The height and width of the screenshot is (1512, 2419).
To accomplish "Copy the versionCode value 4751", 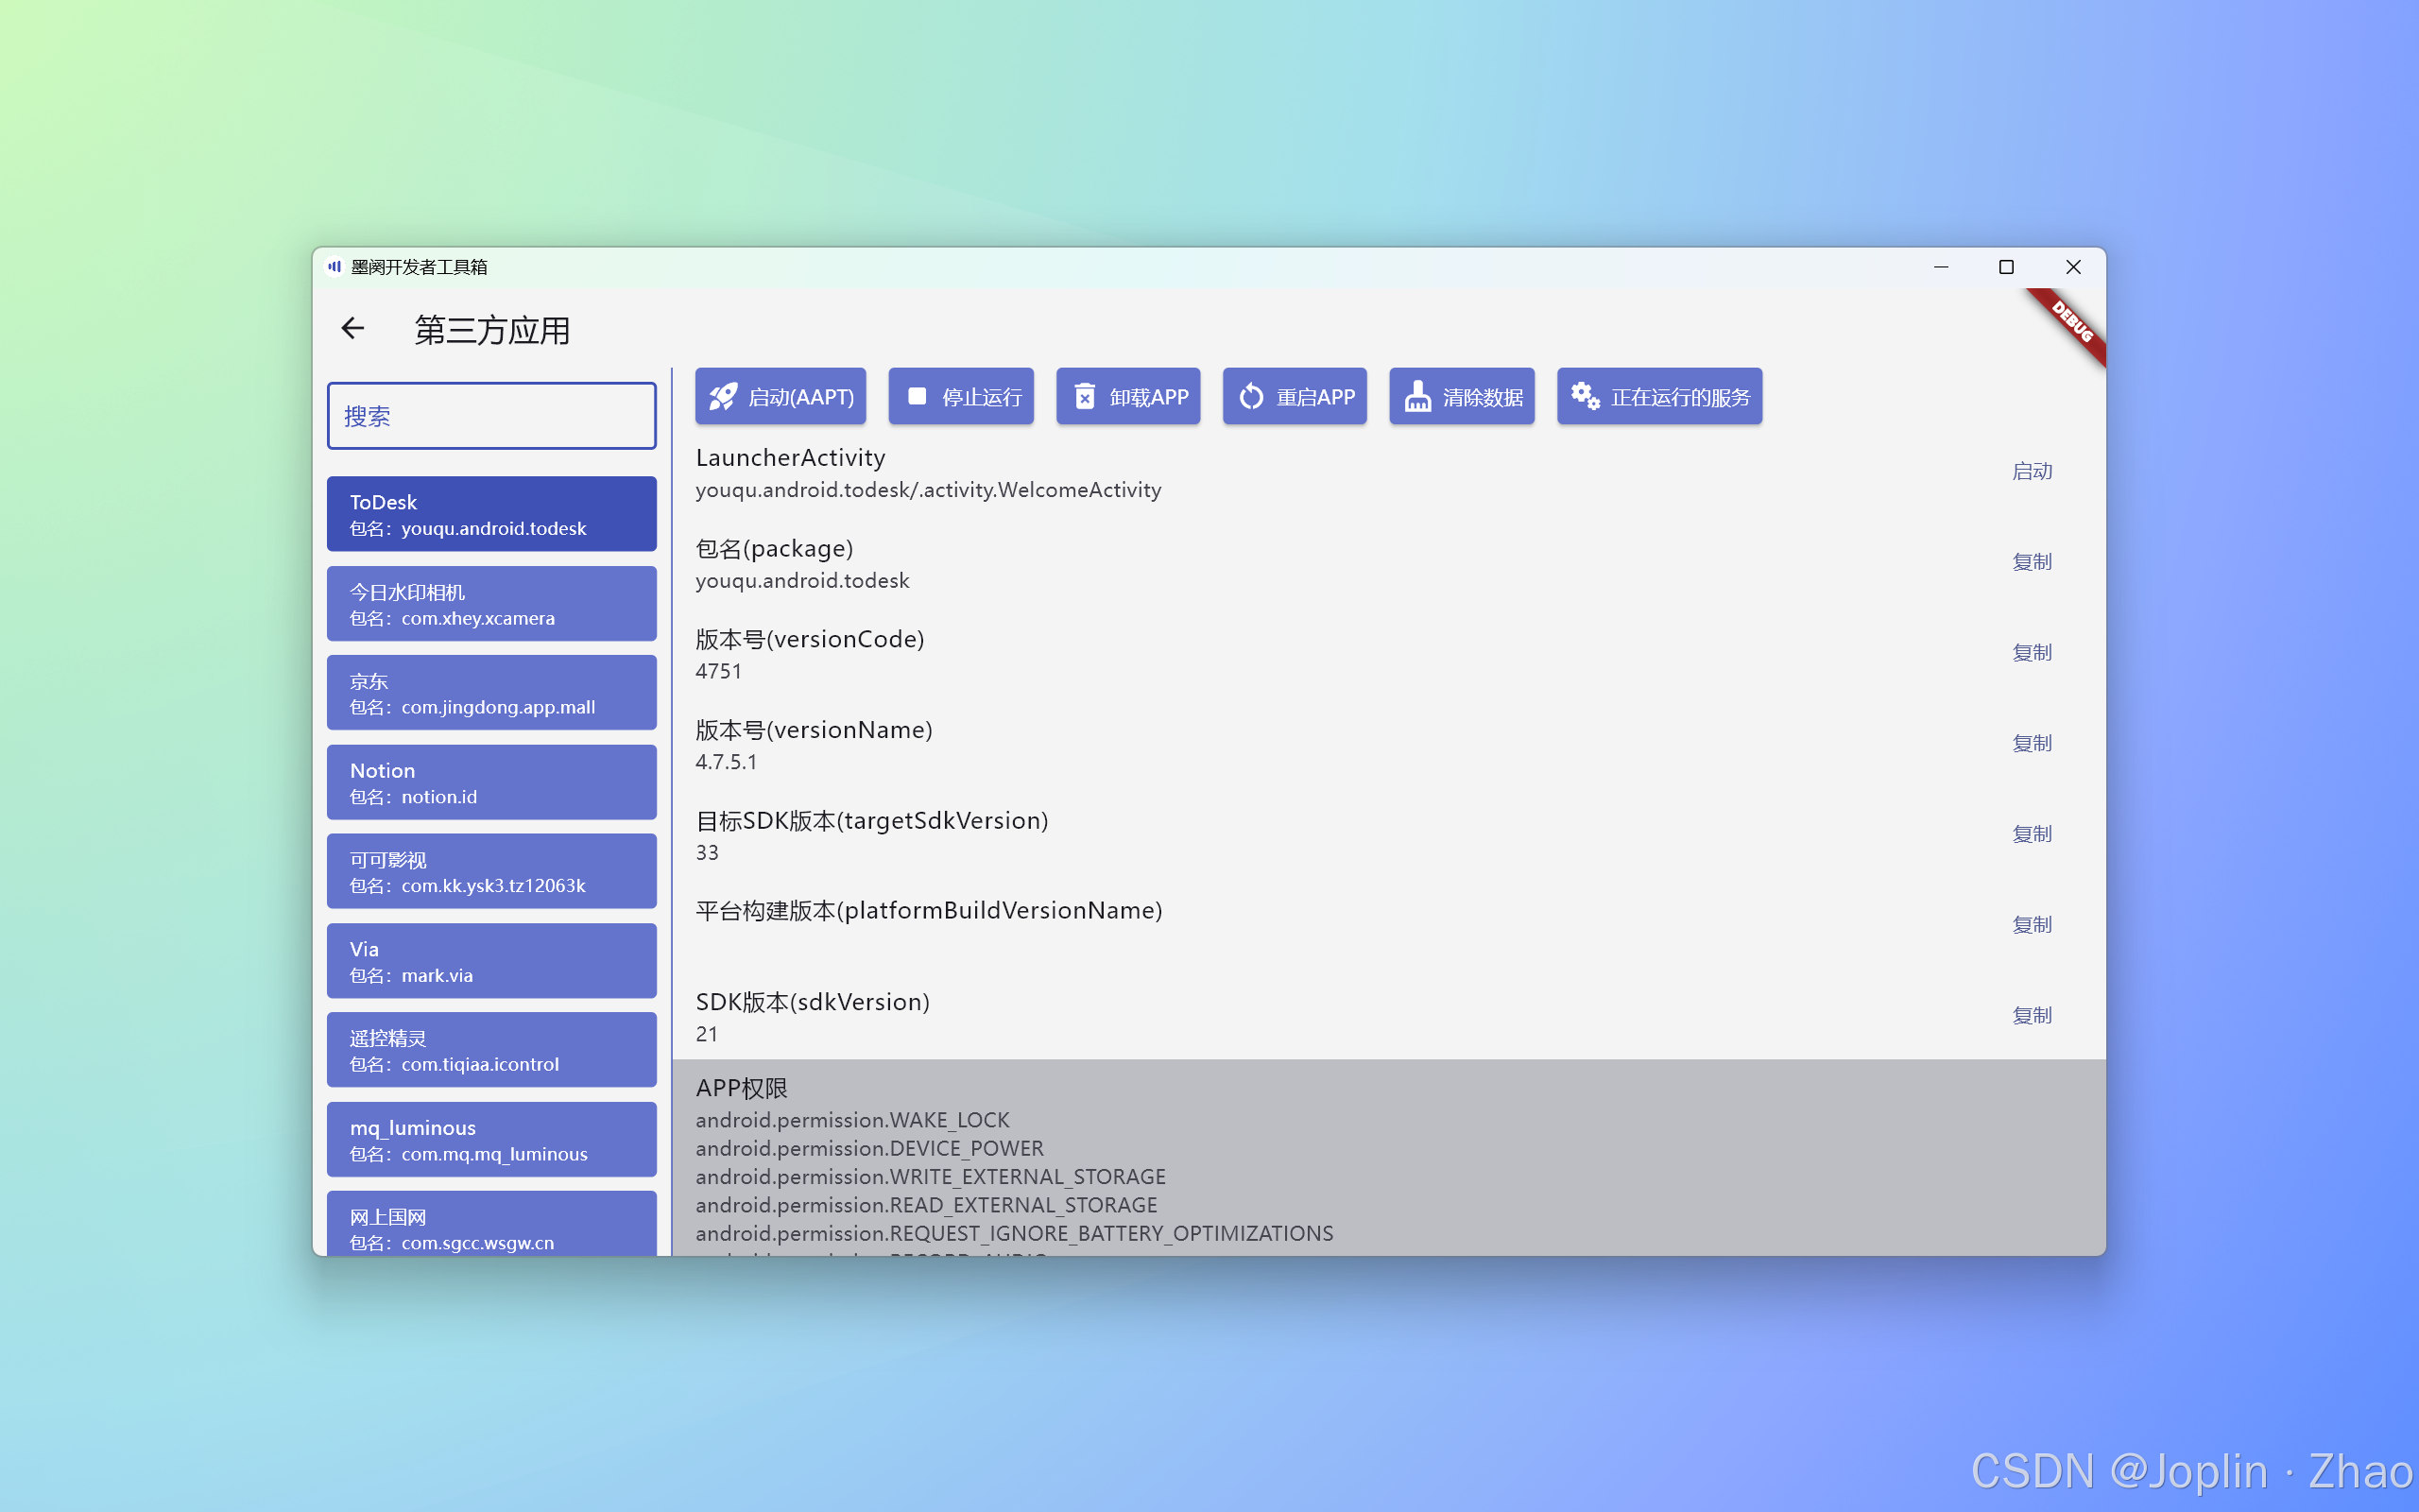I will coord(2032,653).
